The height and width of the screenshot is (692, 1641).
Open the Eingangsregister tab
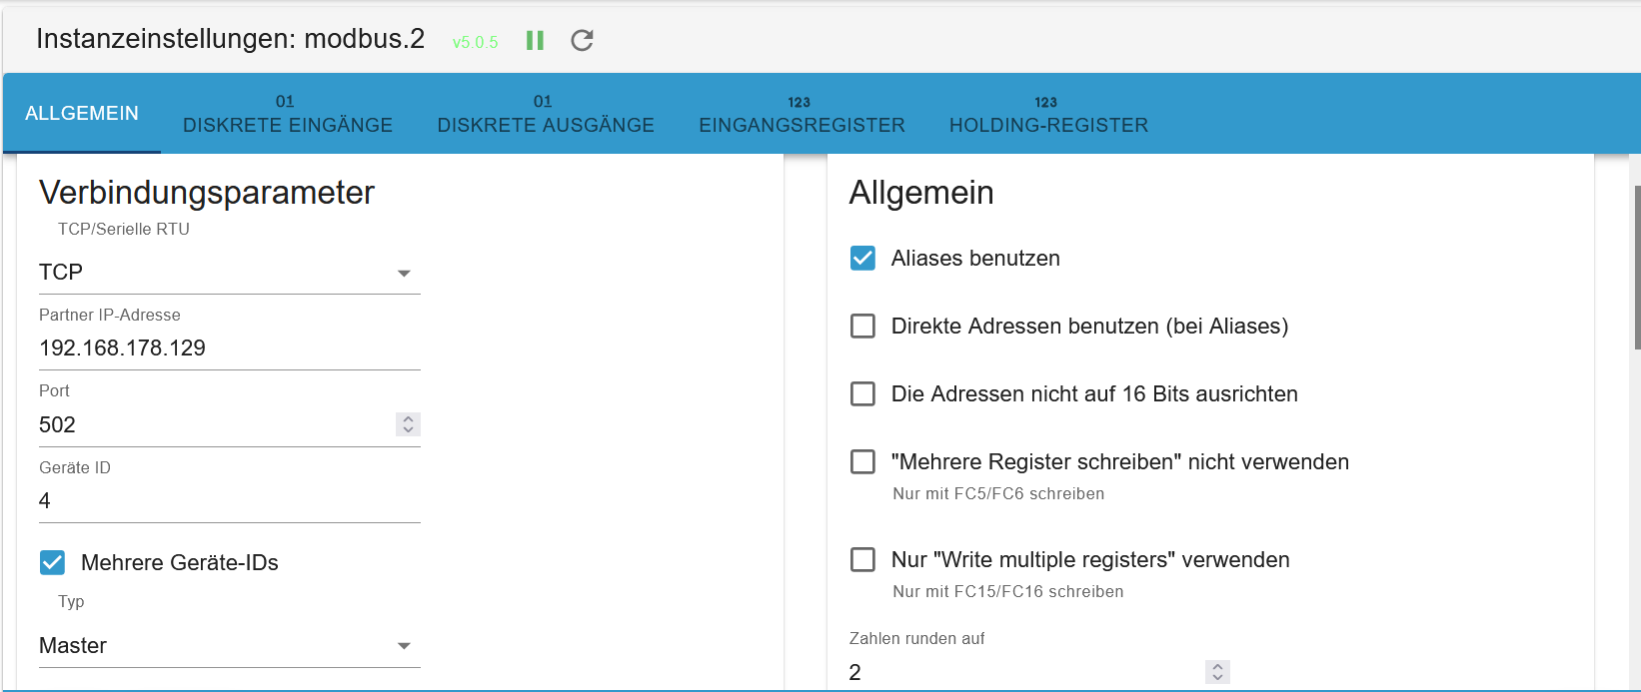tap(802, 113)
